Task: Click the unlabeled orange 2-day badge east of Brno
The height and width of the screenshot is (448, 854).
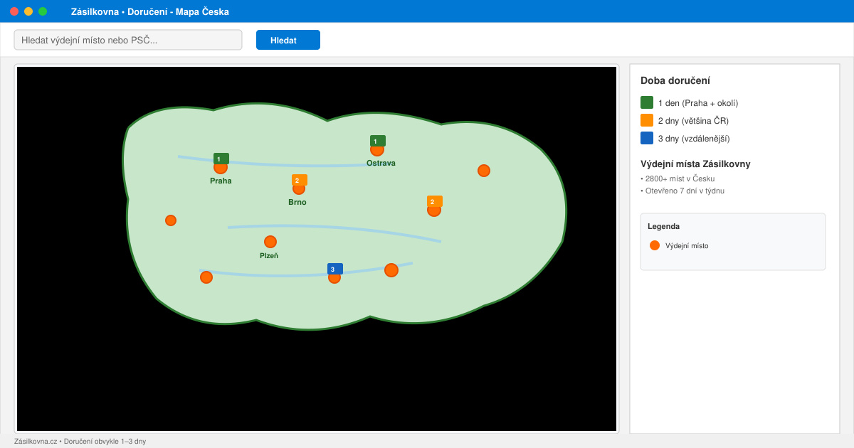Action: point(435,201)
